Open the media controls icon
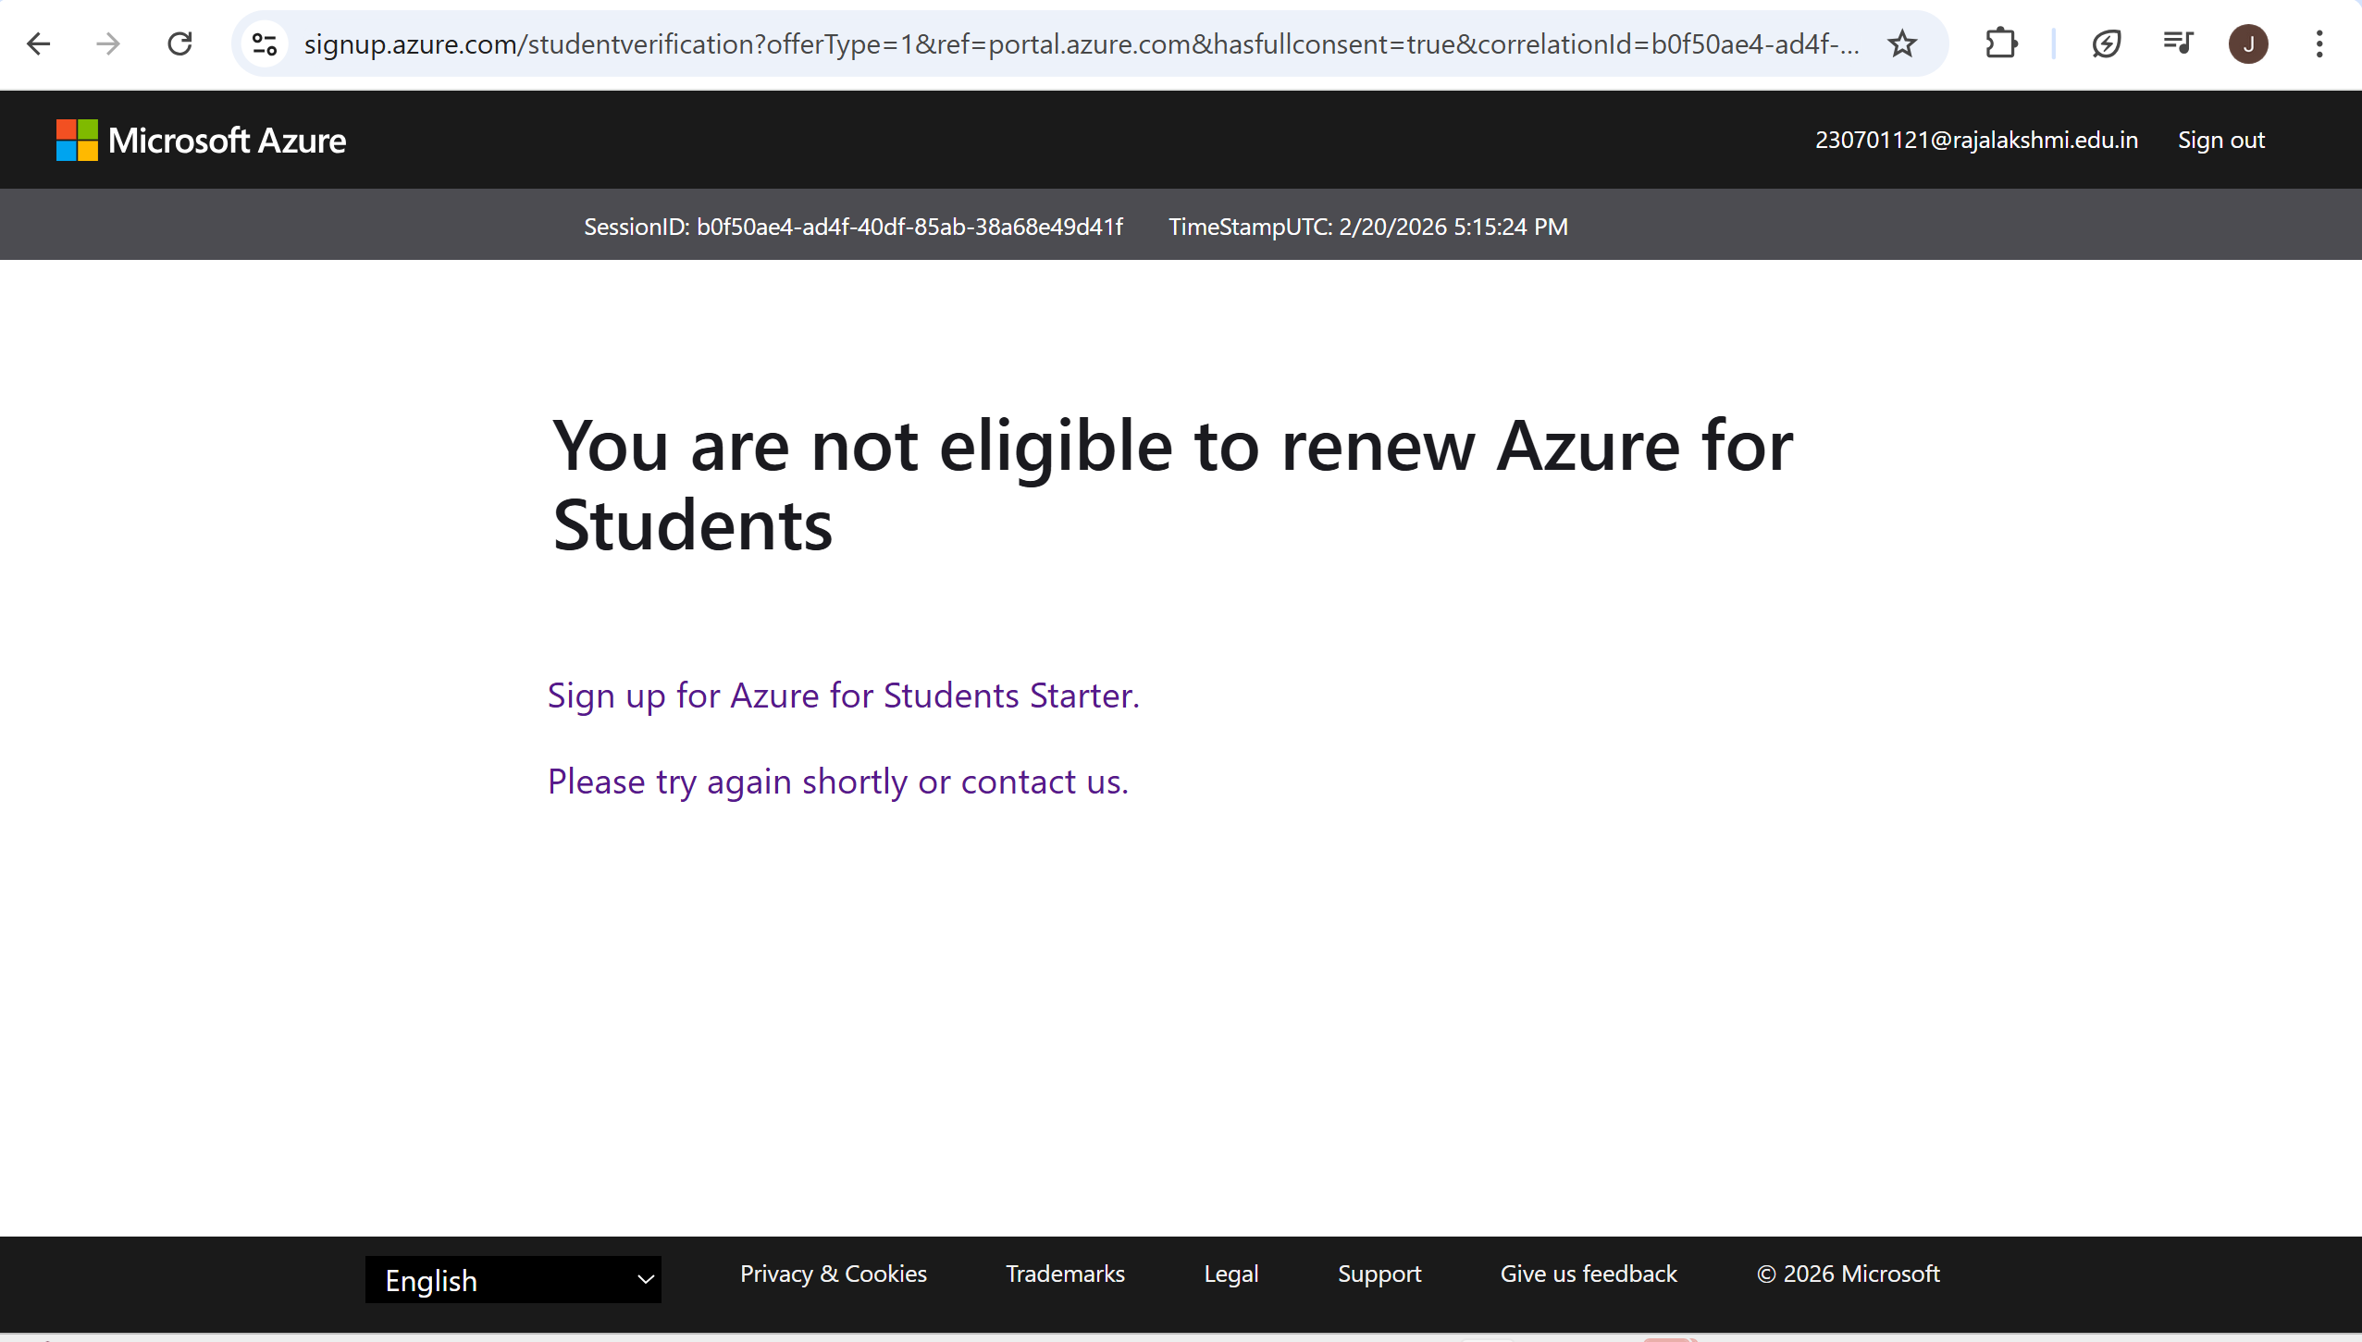Viewport: 2362px width, 1342px height. click(2178, 43)
